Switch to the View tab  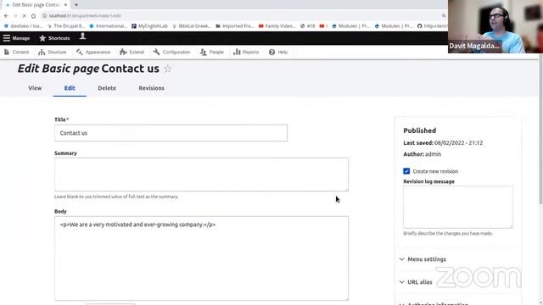(35, 88)
